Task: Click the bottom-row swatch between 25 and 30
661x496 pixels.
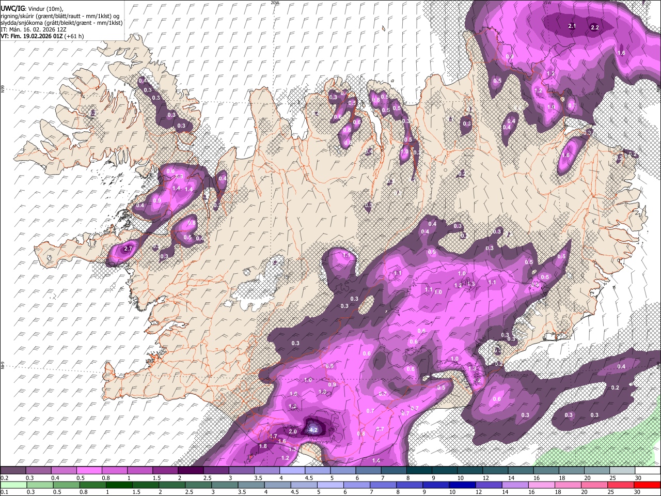Action: (620, 485)
